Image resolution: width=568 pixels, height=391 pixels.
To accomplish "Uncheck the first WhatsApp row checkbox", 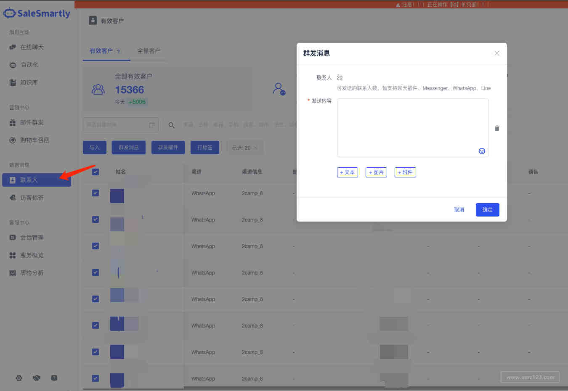I will (x=96, y=193).
